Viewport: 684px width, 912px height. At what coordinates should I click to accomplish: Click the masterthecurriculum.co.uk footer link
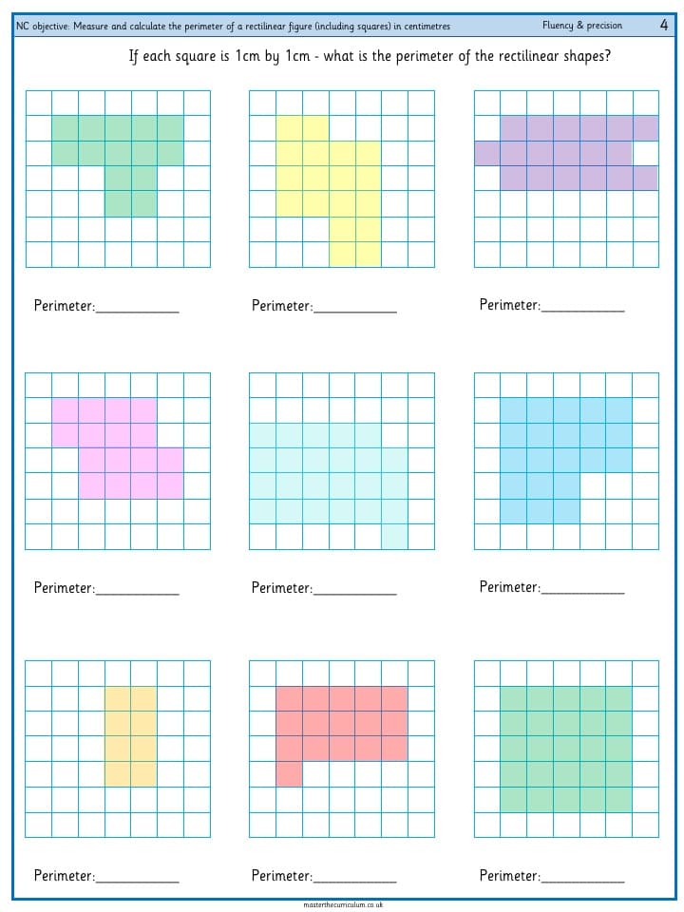pyautogui.click(x=343, y=905)
